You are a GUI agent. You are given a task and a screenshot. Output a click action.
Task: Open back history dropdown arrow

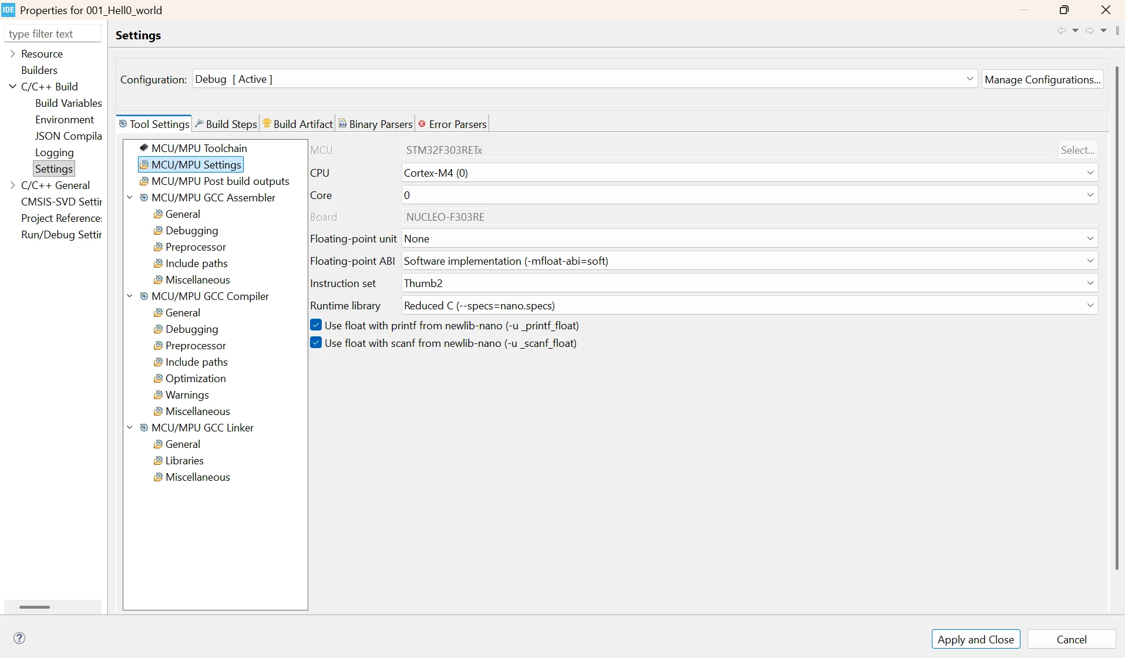click(x=1075, y=31)
